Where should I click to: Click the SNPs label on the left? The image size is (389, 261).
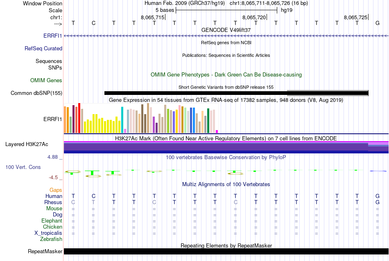(x=55, y=67)
